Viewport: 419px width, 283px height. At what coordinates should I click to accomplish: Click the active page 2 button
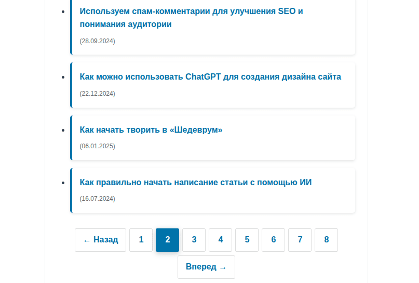tap(167, 240)
